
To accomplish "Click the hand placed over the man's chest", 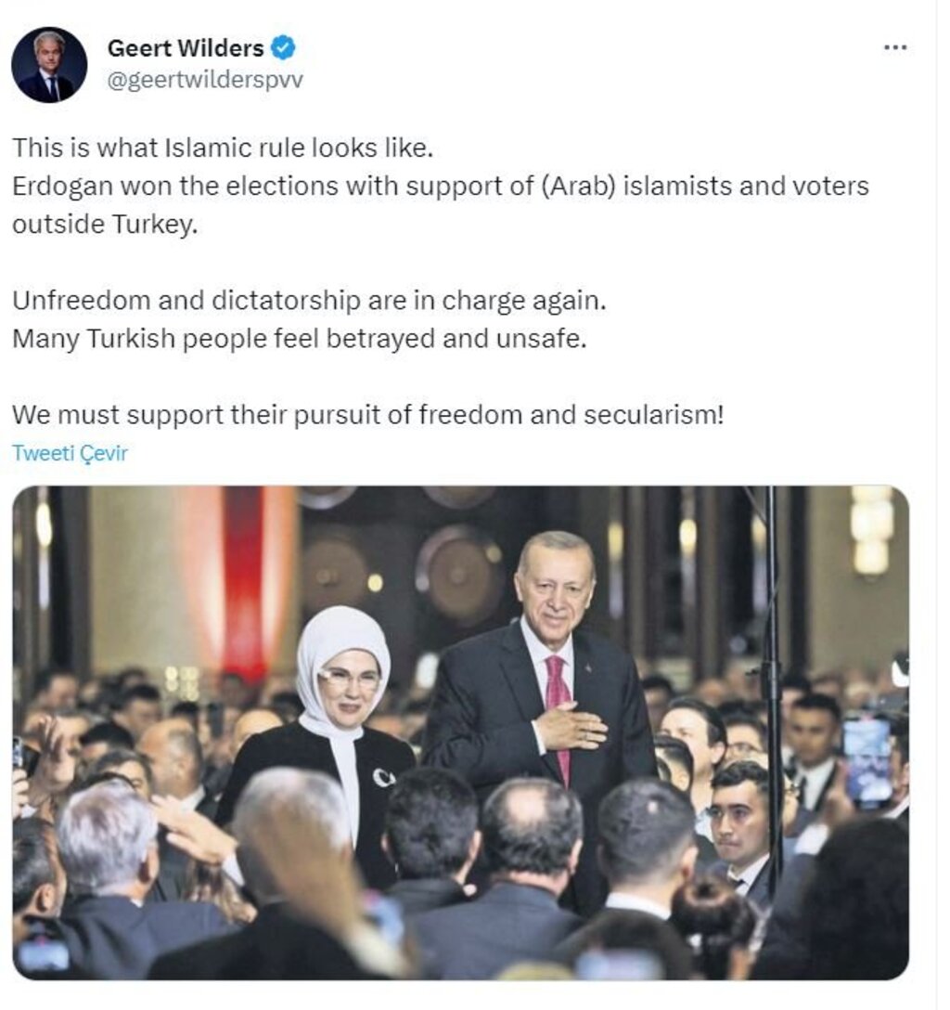I will click(571, 727).
